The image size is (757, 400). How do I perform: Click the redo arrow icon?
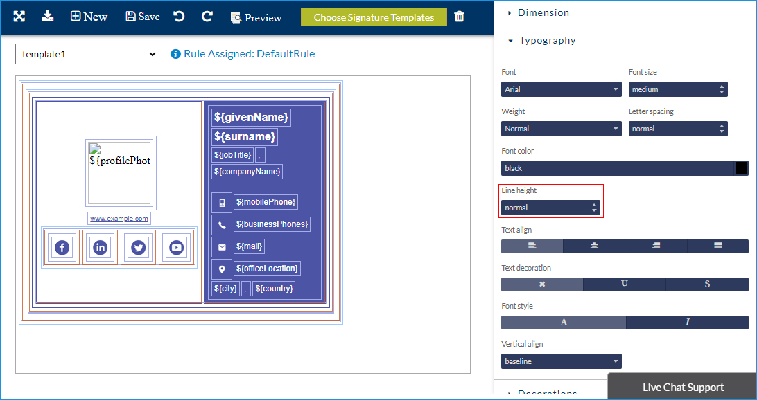207,17
